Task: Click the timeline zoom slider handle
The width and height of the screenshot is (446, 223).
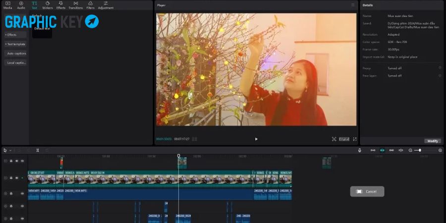Action: pyautogui.click(x=420, y=150)
